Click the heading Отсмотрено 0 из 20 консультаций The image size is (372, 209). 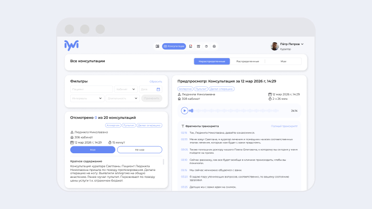103,118
